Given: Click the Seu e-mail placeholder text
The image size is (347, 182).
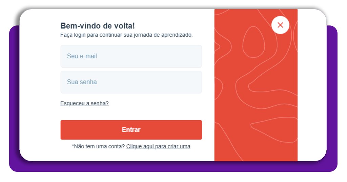Looking at the screenshot, I should (x=82, y=56).
